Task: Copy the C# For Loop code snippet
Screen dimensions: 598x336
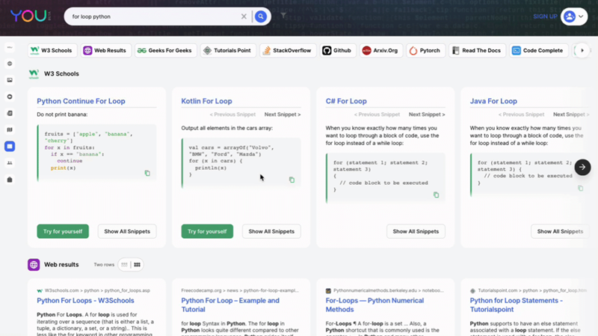Action: (436, 195)
